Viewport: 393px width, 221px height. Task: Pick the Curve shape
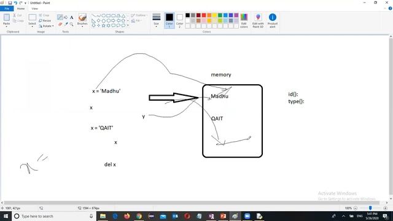point(98,16)
